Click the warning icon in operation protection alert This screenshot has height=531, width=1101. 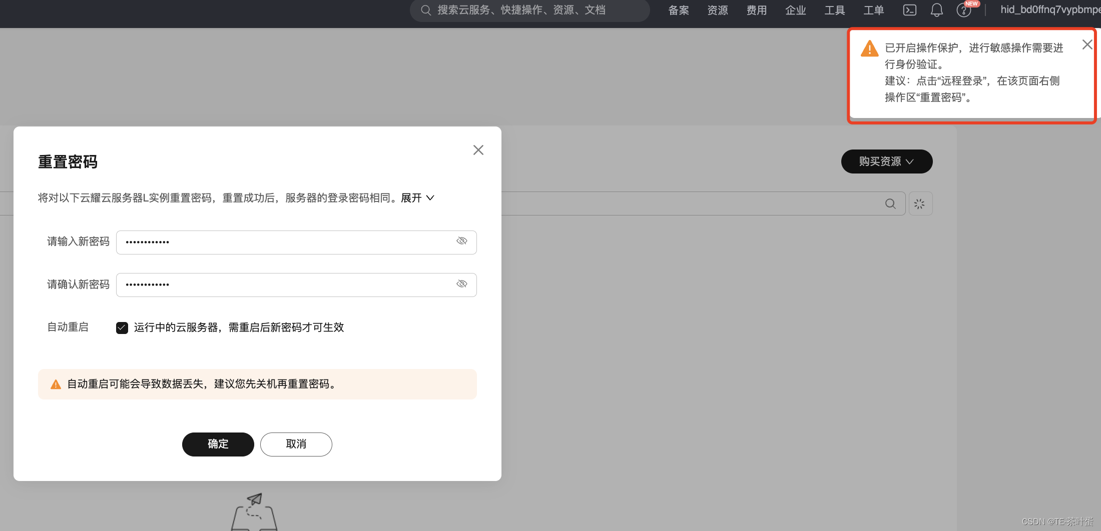click(x=869, y=48)
